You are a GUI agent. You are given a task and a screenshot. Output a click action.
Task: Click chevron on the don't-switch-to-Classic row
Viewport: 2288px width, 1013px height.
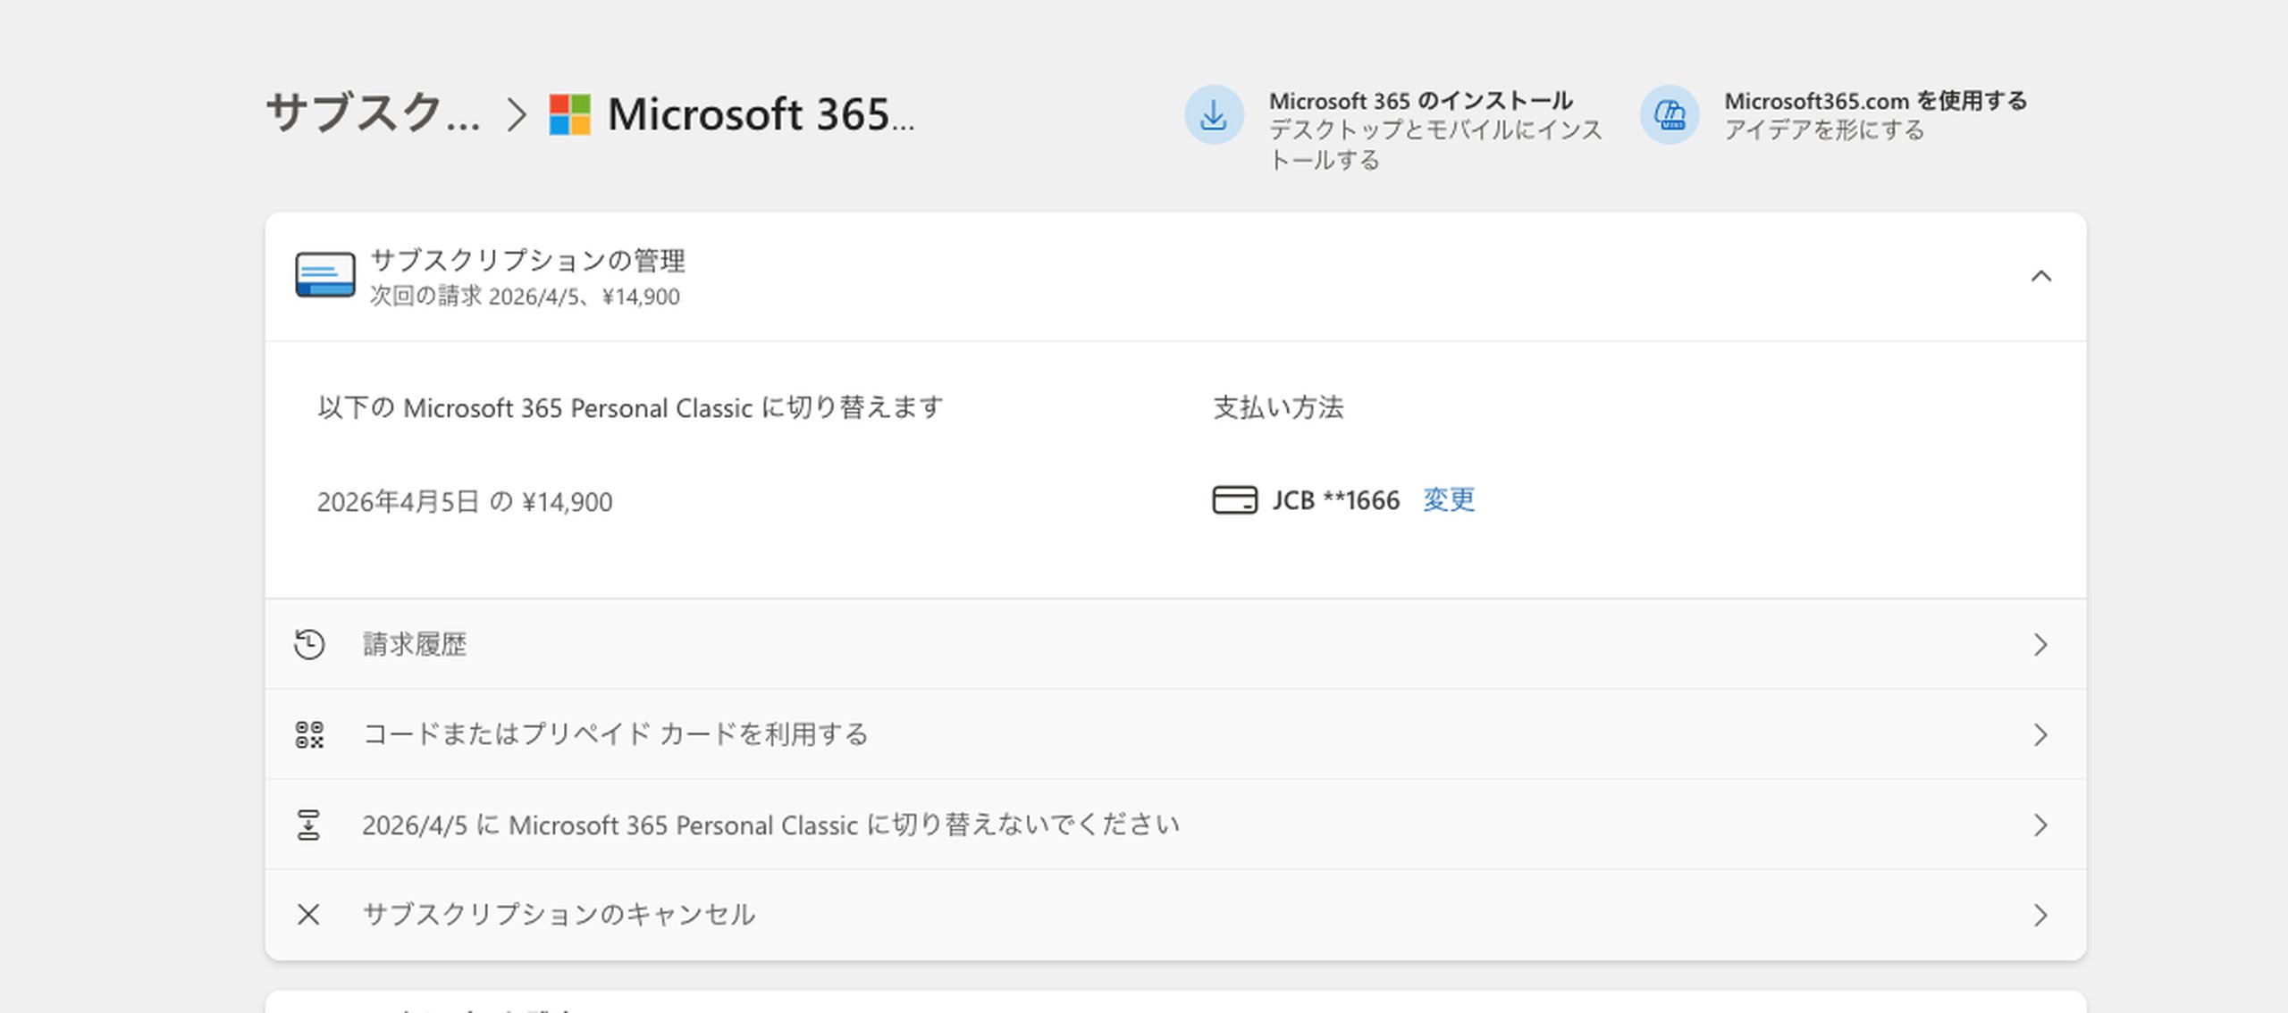coord(2040,825)
